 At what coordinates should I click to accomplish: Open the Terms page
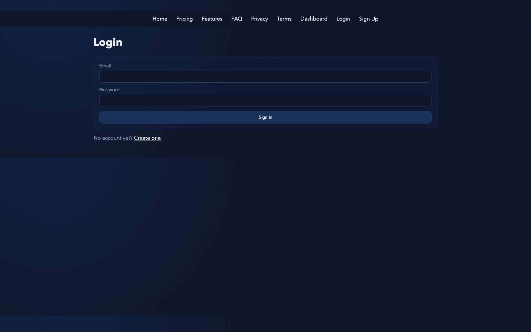(x=284, y=19)
